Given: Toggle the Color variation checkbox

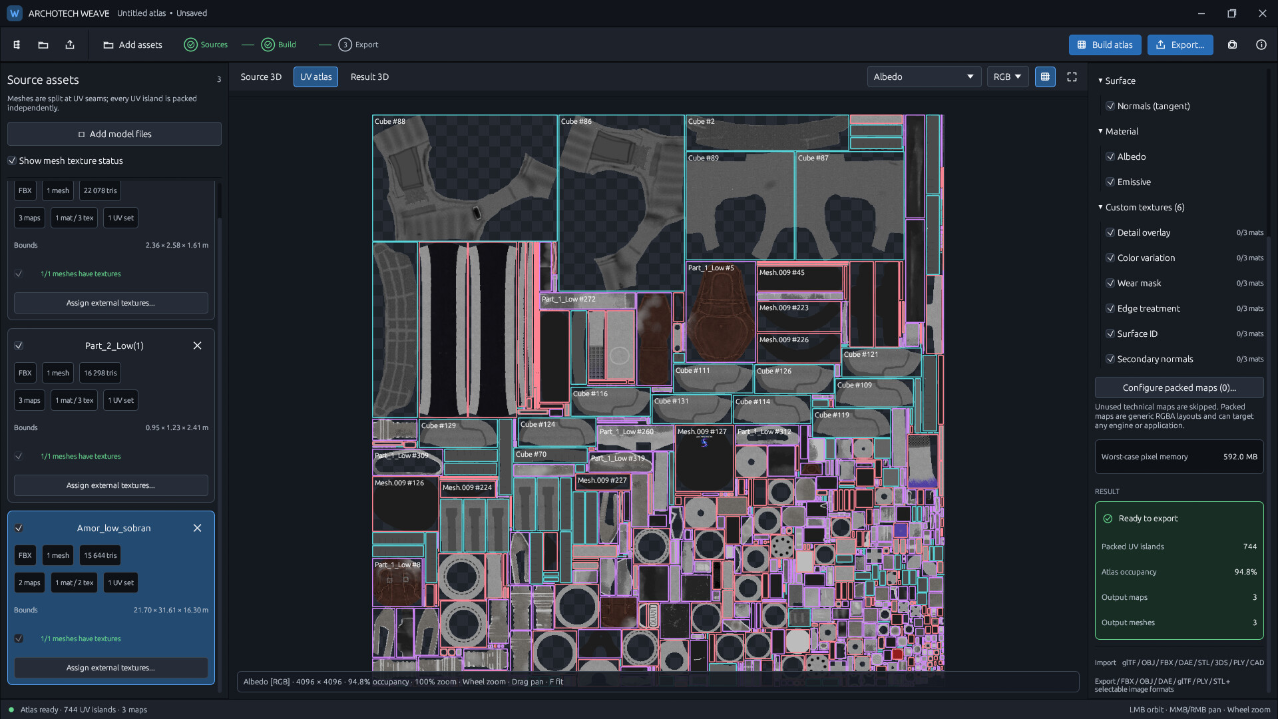Looking at the screenshot, I should [x=1110, y=258].
